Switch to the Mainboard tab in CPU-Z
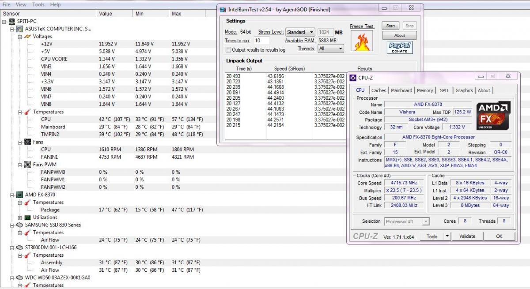 (x=401, y=90)
